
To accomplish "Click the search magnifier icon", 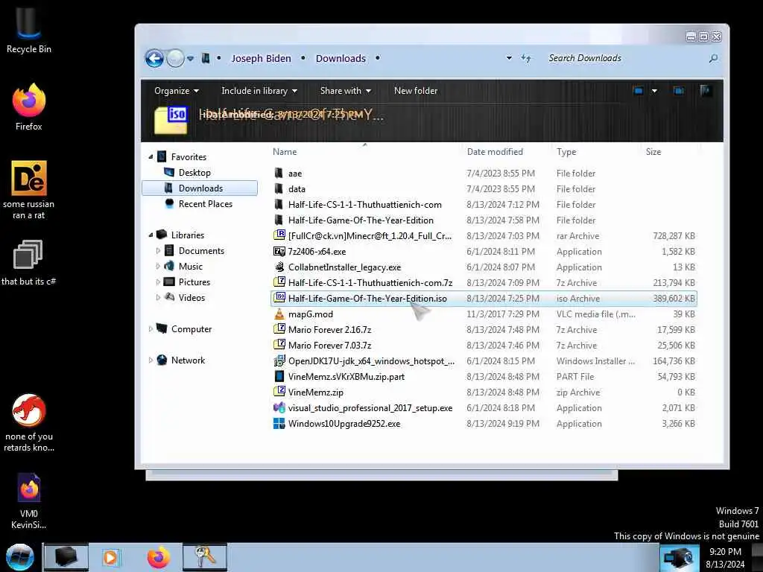I will point(713,58).
